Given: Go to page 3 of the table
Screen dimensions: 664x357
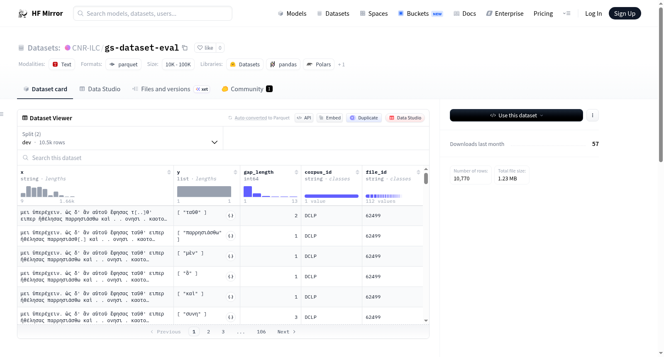Looking at the screenshot, I should [223, 332].
